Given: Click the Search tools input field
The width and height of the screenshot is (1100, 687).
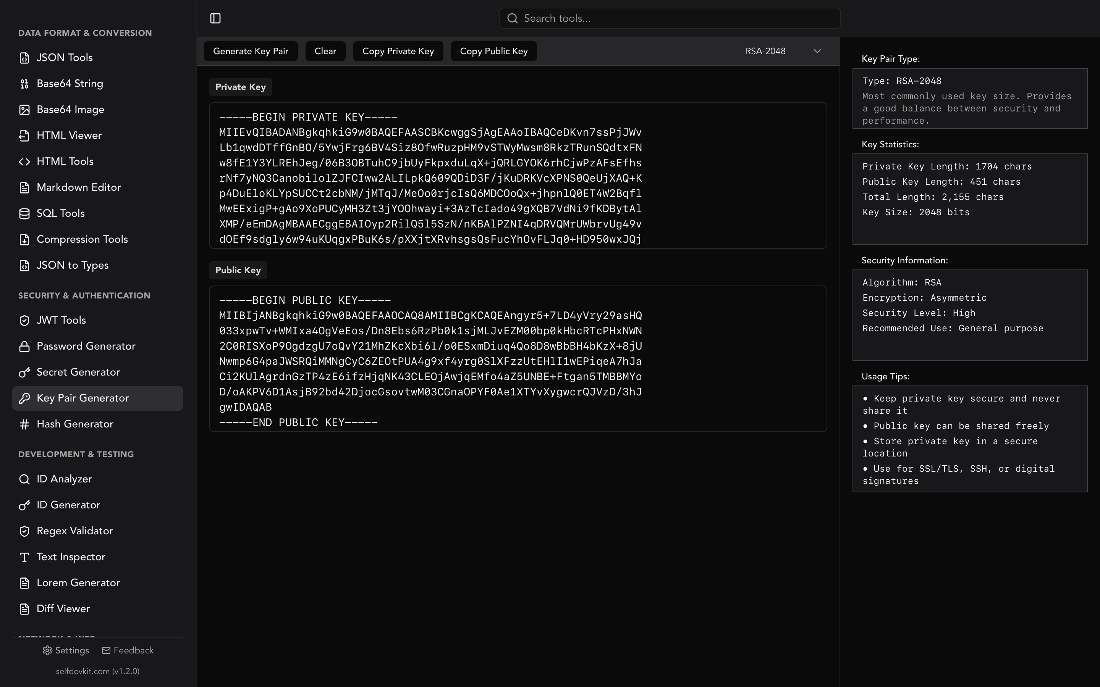Looking at the screenshot, I should tap(670, 18).
